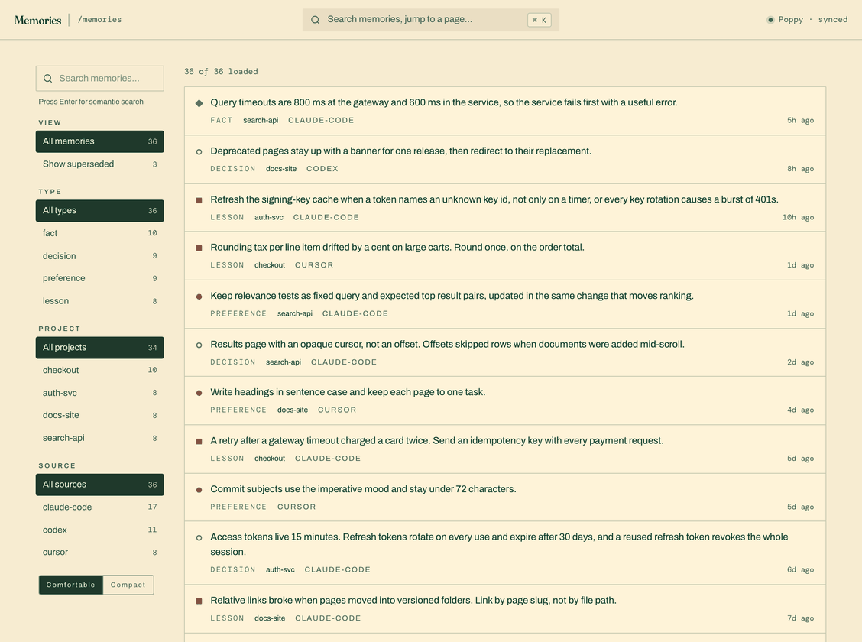Click the ⌘K shortcut badge in search bar
This screenshot has height=642, width=862.
(x=540, y=20)
